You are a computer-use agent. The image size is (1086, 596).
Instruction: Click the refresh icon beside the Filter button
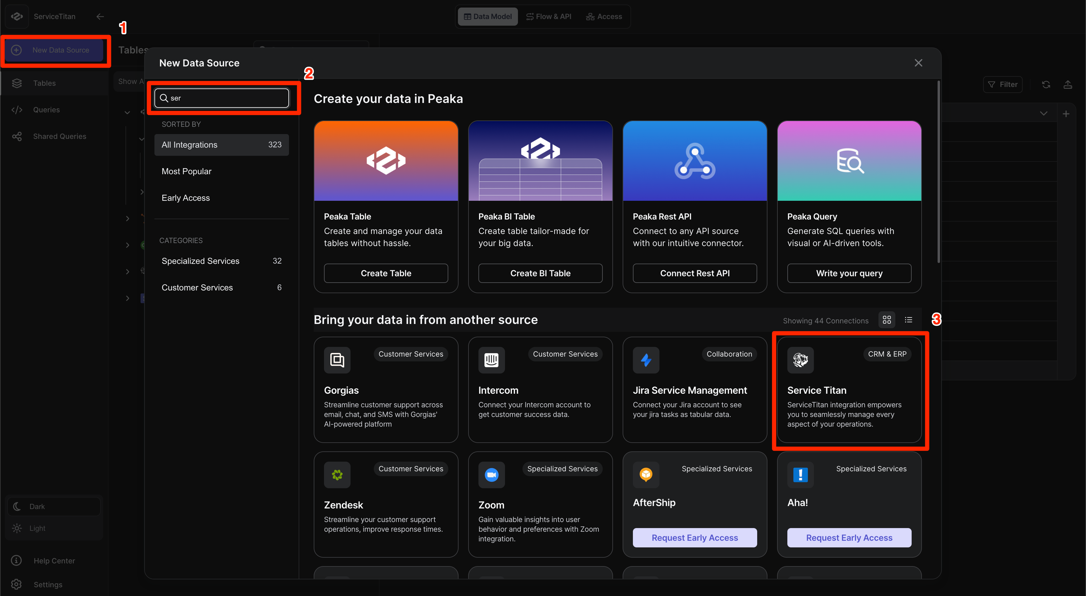point(1046,84)
